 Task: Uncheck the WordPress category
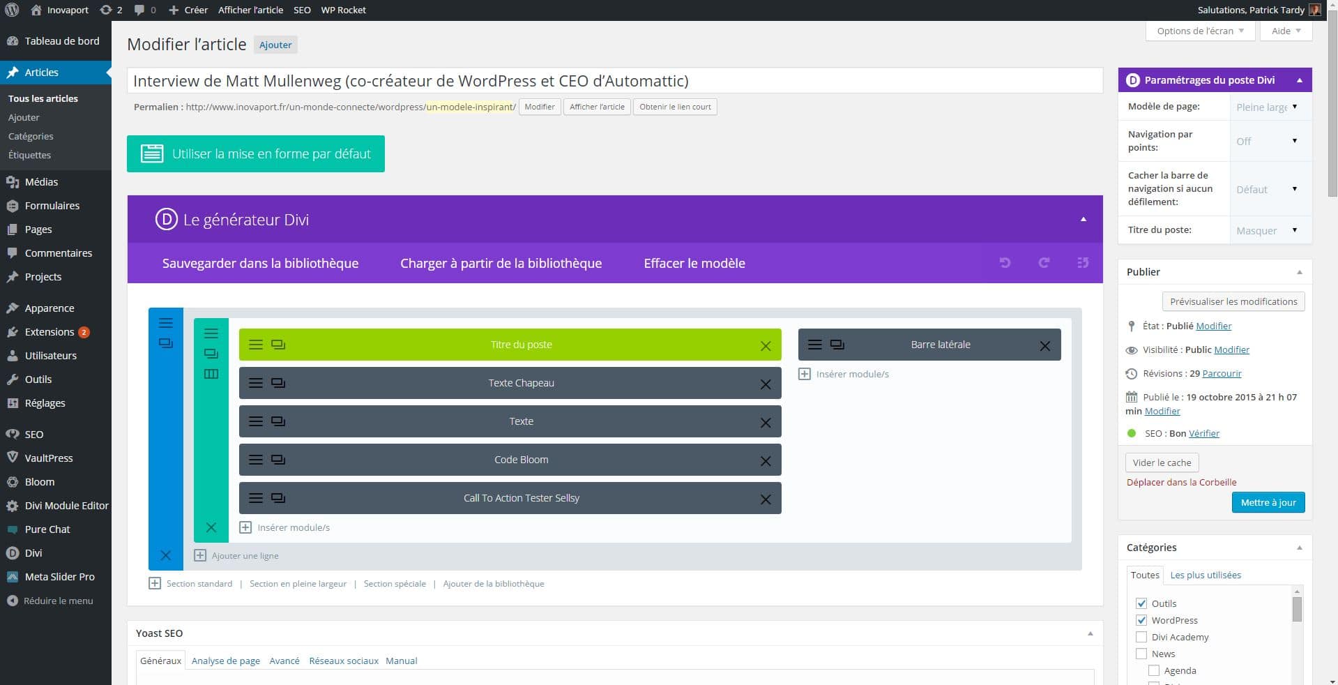pos(1141,620)
